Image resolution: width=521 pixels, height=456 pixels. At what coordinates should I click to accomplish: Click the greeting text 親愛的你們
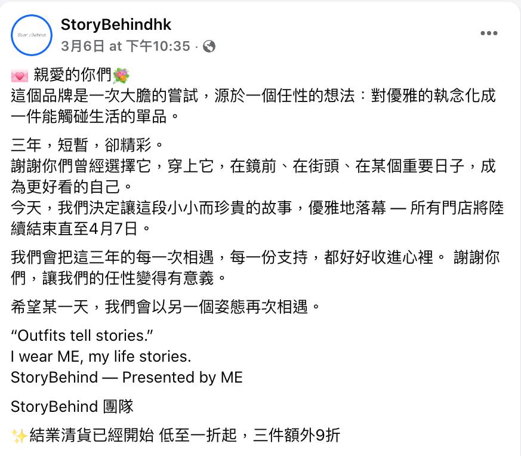click(x=72, y=76)
